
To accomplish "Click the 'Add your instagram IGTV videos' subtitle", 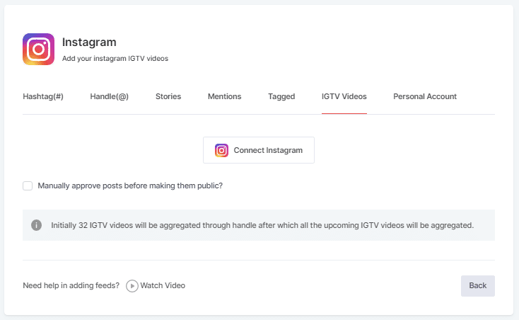I will (x=115, y=59).
